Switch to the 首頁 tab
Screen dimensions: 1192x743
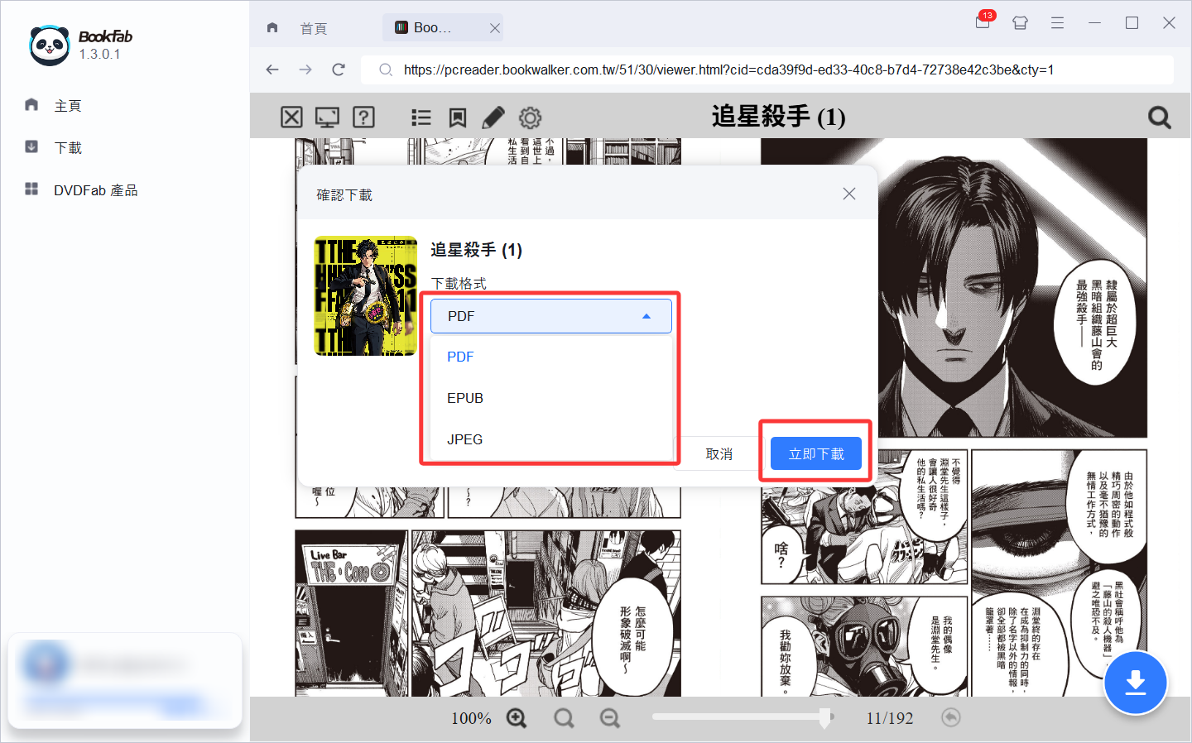click(x=314, y=28)
